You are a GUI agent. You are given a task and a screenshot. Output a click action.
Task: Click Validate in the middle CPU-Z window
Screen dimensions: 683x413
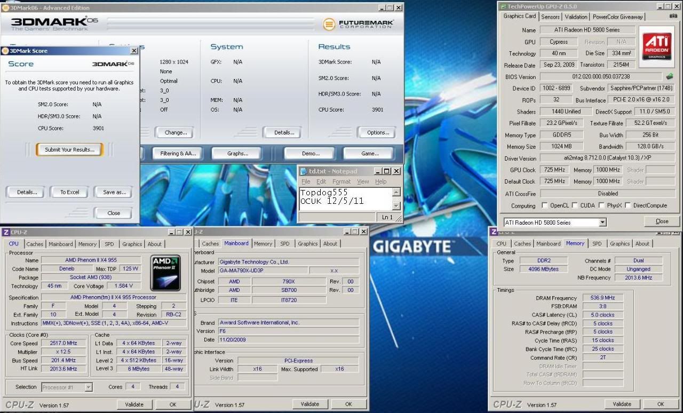tap(309, 404)
